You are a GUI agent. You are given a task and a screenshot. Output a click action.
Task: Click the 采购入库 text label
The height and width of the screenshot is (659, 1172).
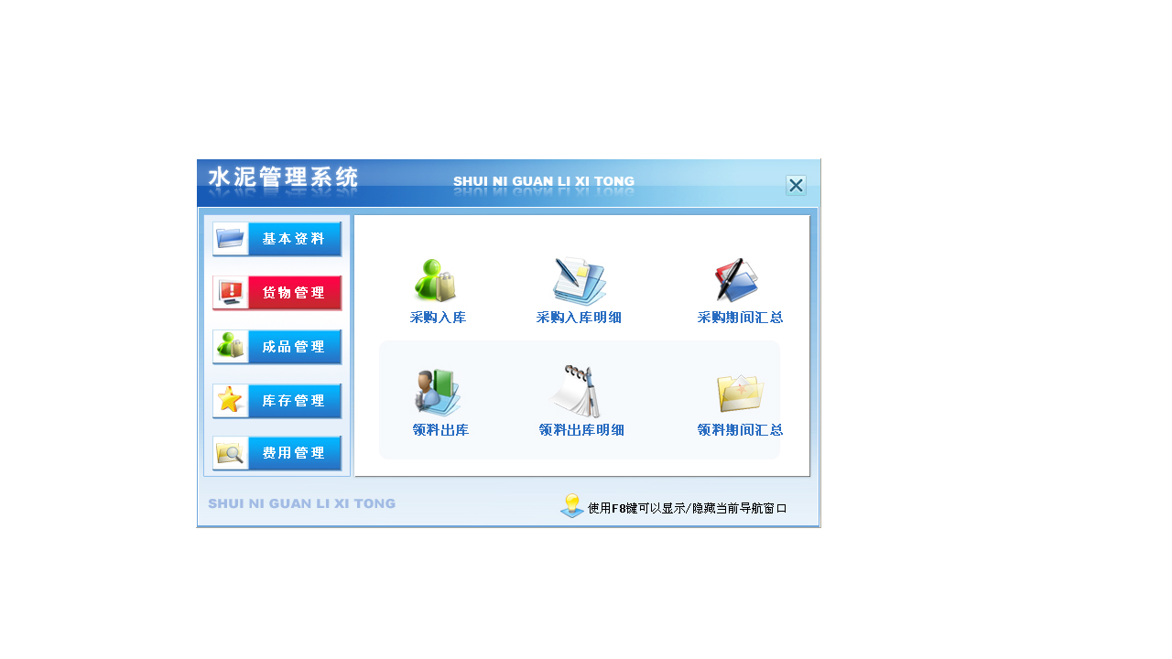point(439,318)
